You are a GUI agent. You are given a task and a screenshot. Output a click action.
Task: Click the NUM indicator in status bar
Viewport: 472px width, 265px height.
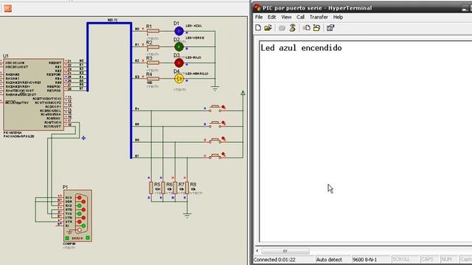coord(447,259)
